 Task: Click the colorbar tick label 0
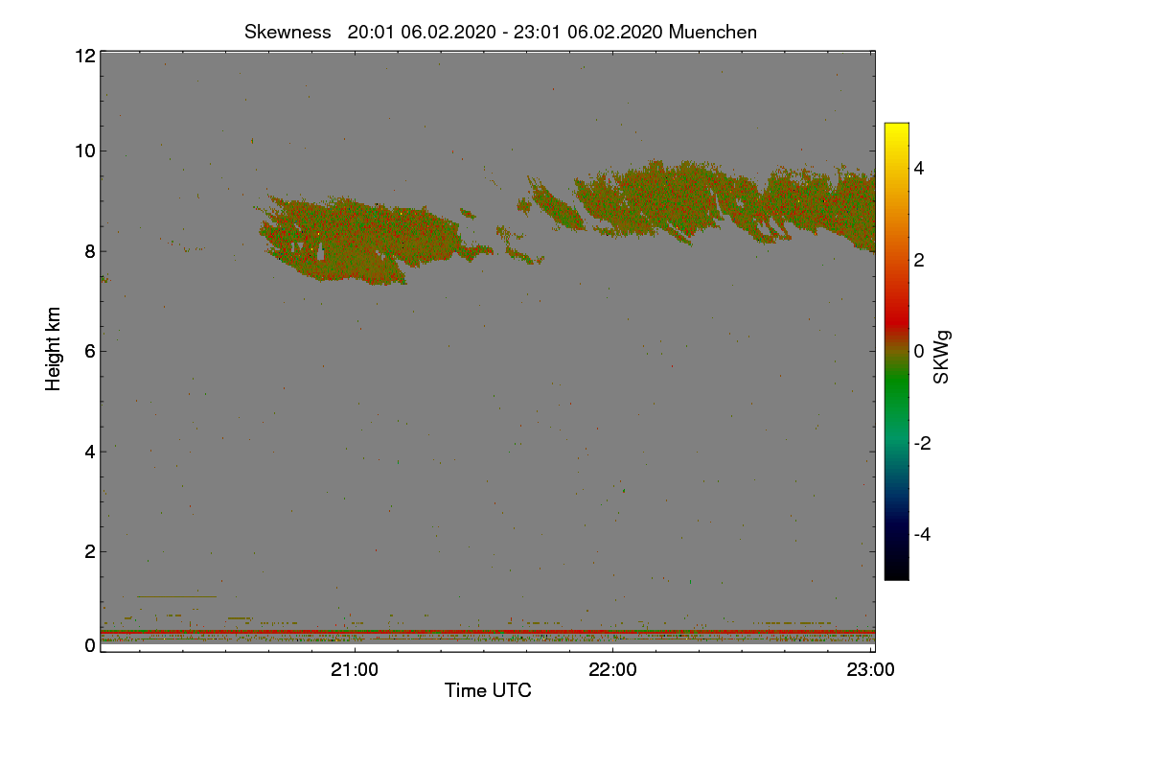click(920, 351)
